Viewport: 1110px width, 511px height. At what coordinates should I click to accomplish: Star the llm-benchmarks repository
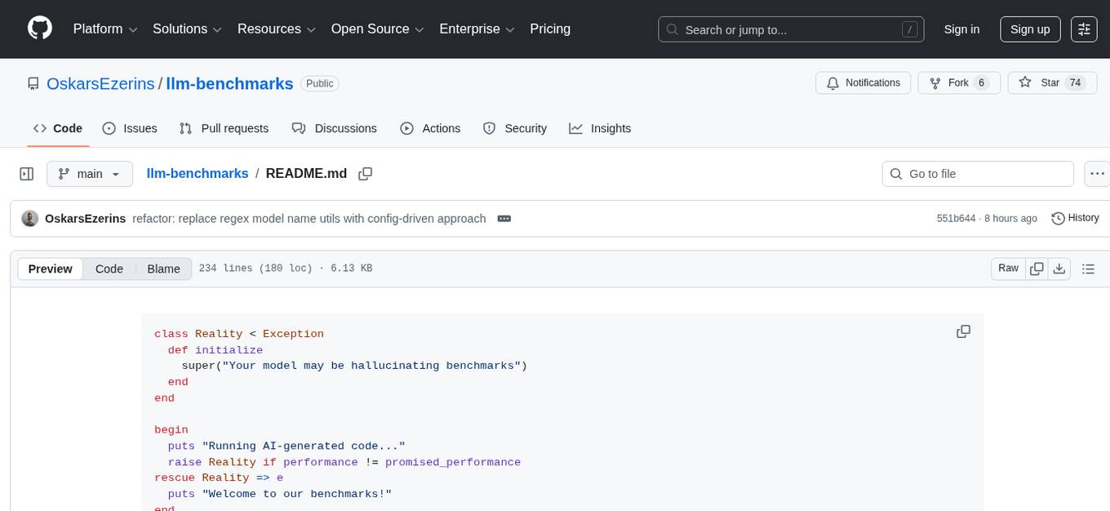click(1040, 83)
